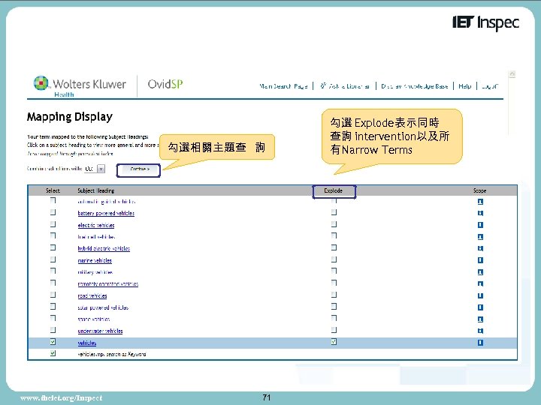Uncheck Select box in the vehicles row
Screen dimensions: 541x405
coord(53,342)
